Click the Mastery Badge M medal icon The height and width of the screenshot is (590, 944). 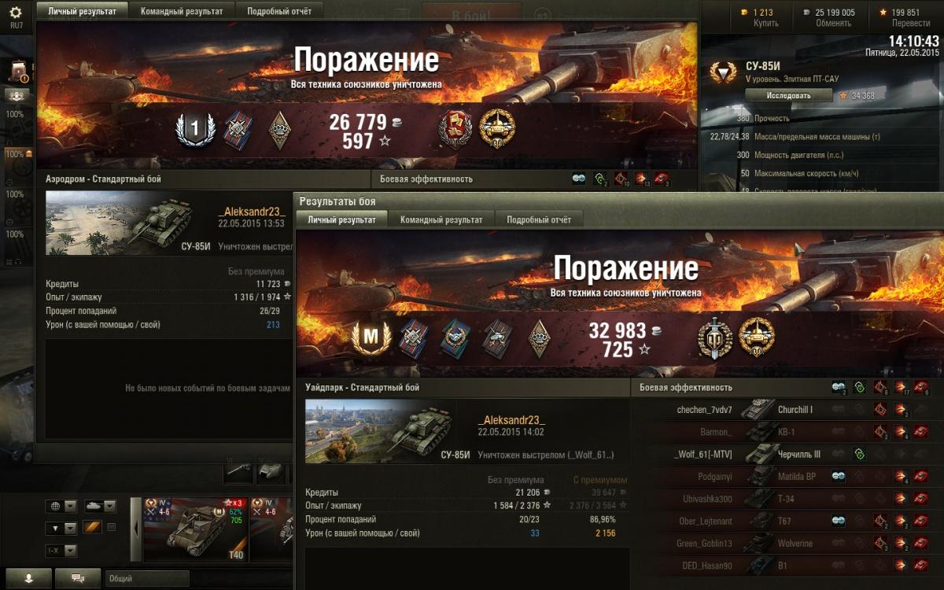pos(364,338)
